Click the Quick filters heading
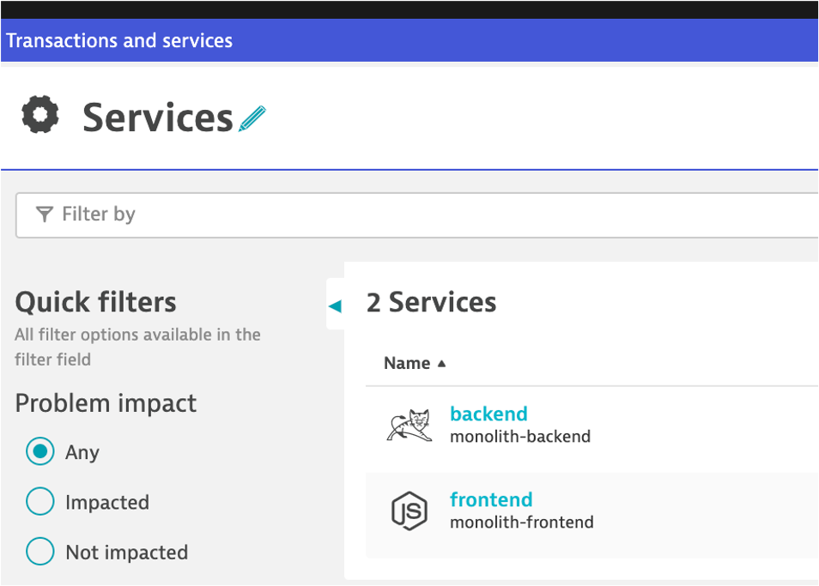The width and height of the screenshot is (819, 586). [95, 302]
